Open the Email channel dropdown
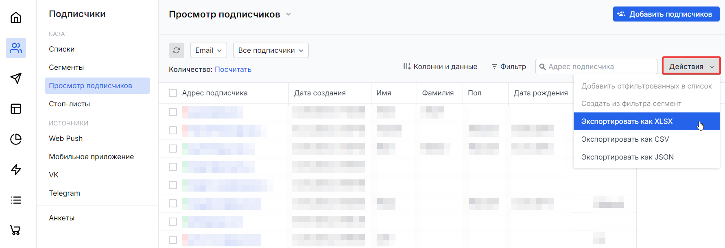Viewport: 725px width, 248px height. (208, 50)
